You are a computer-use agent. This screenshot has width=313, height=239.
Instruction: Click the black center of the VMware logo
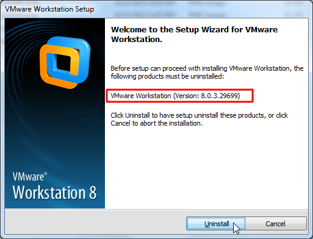(x=63, y=63)
